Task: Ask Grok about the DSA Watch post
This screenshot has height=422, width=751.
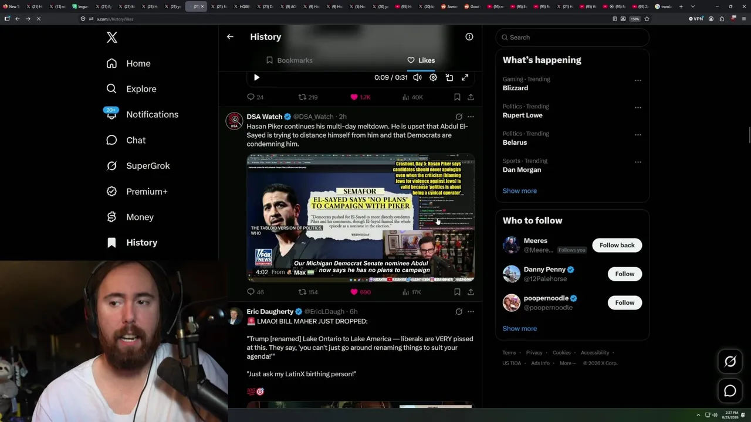Action: coord(459,117)
